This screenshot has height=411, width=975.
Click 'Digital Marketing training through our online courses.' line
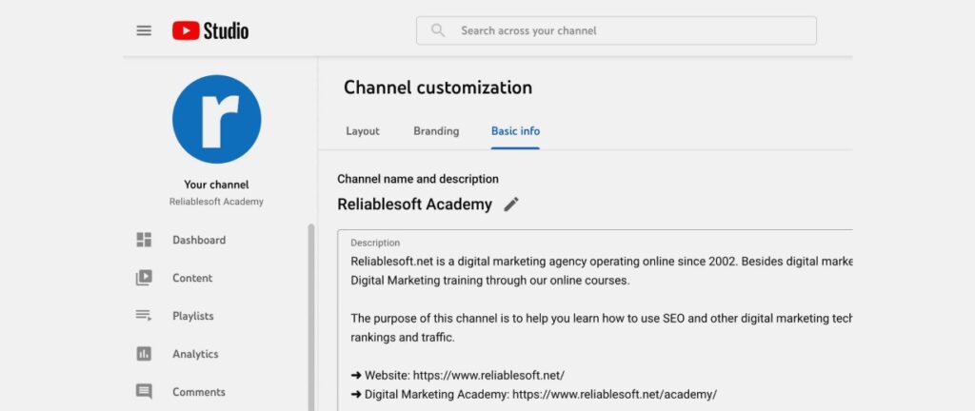[x=490, y=280]
